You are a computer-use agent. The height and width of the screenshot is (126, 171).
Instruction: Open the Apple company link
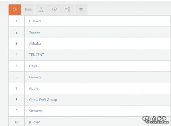click(x=34, y=89)
